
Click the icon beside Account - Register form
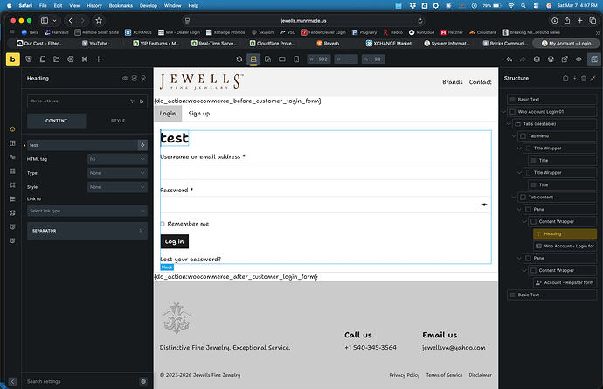pos(539,283)
